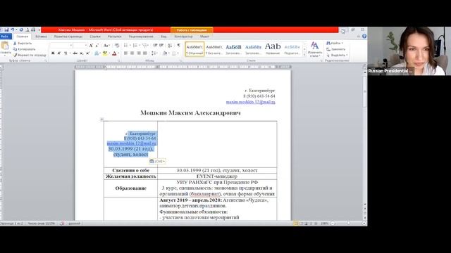Screen dimensions: 451x253
Task: Open the Файл (File) tab
Action: pyautogui.click(x=5, y=36)
